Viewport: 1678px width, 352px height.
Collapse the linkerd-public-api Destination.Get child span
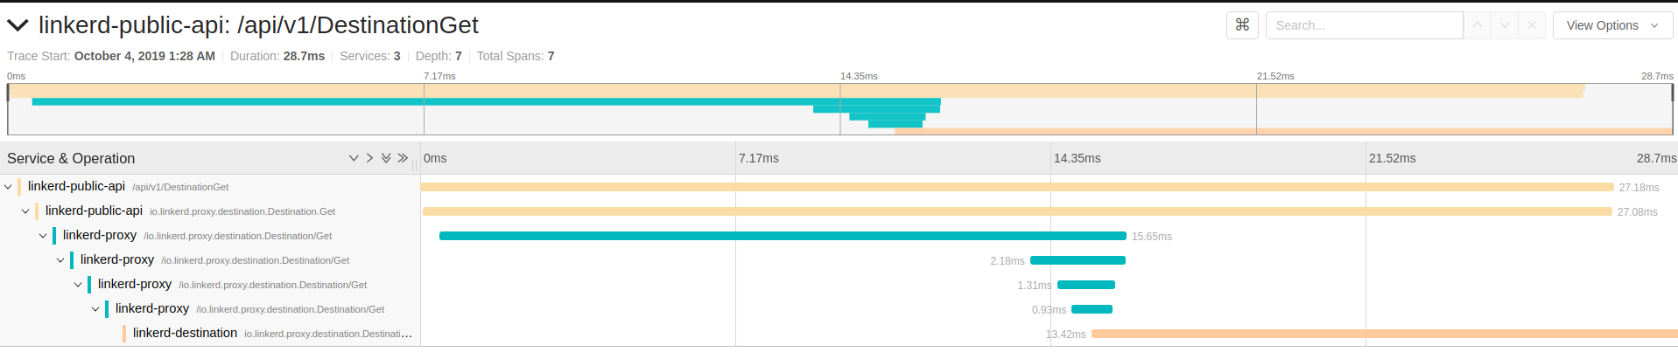[25, 211]
